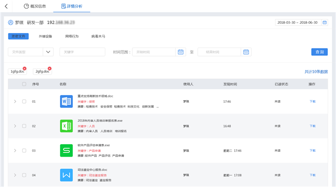This screenshot has height=187, width=336.
Task: Click the total 10 records link
Action: pos(316,71)
